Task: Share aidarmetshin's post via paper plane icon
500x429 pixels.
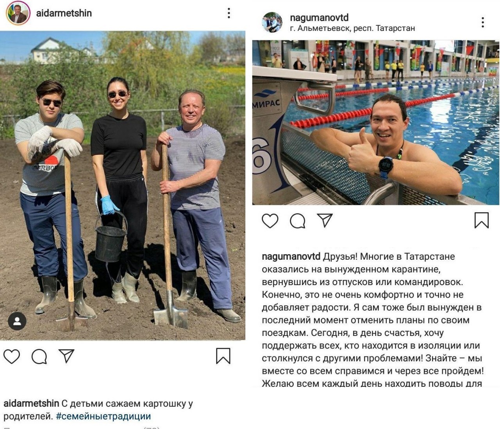Action: [67, 355]
